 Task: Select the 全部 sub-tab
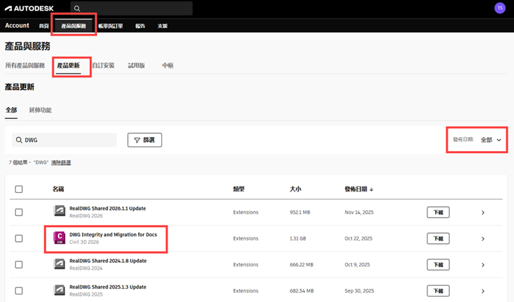point(11,110)
